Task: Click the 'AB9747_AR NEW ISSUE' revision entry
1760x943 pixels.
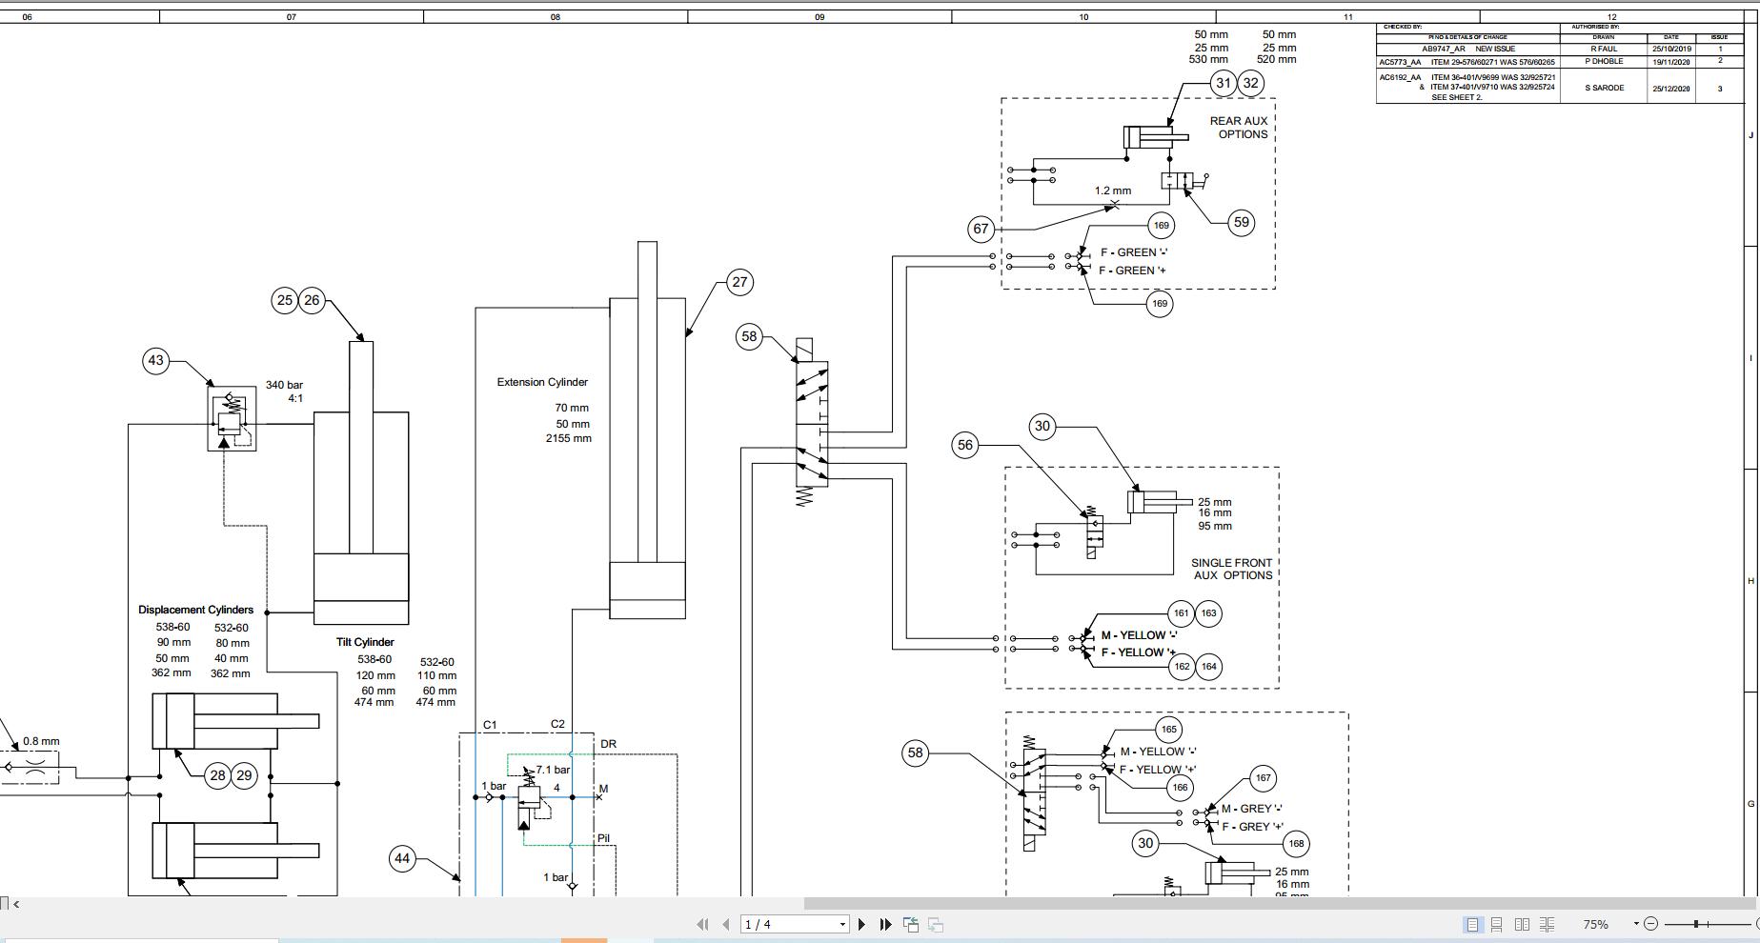Action: click(x=1468, y=49)
